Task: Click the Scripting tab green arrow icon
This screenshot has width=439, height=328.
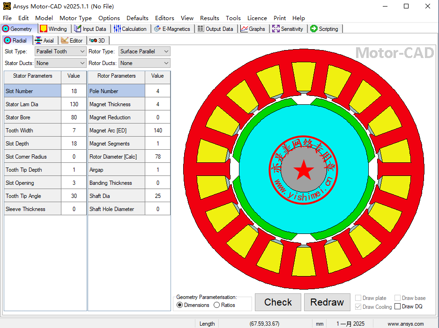Action: coord(314,29)
